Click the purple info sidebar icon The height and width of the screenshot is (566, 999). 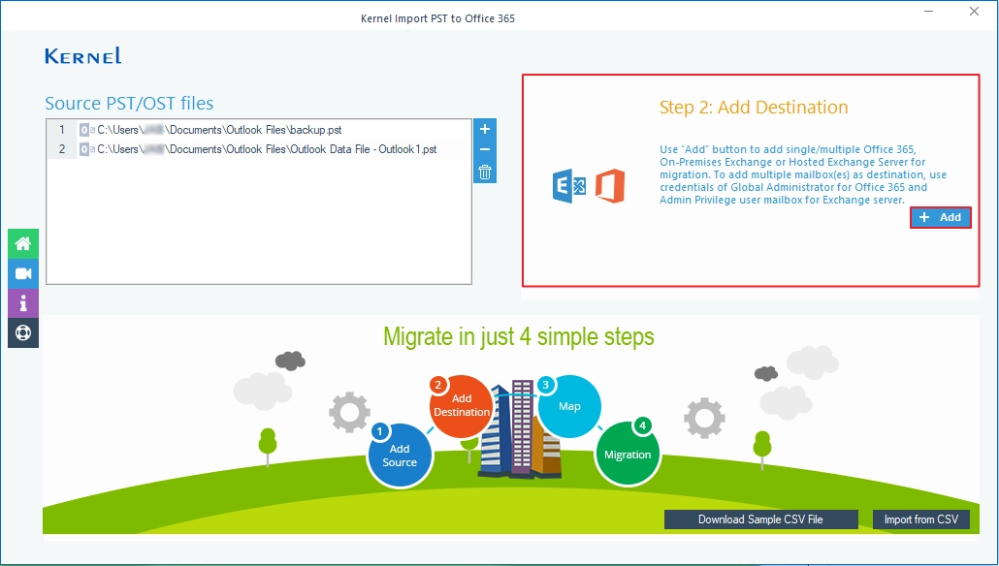click(23, 303)
